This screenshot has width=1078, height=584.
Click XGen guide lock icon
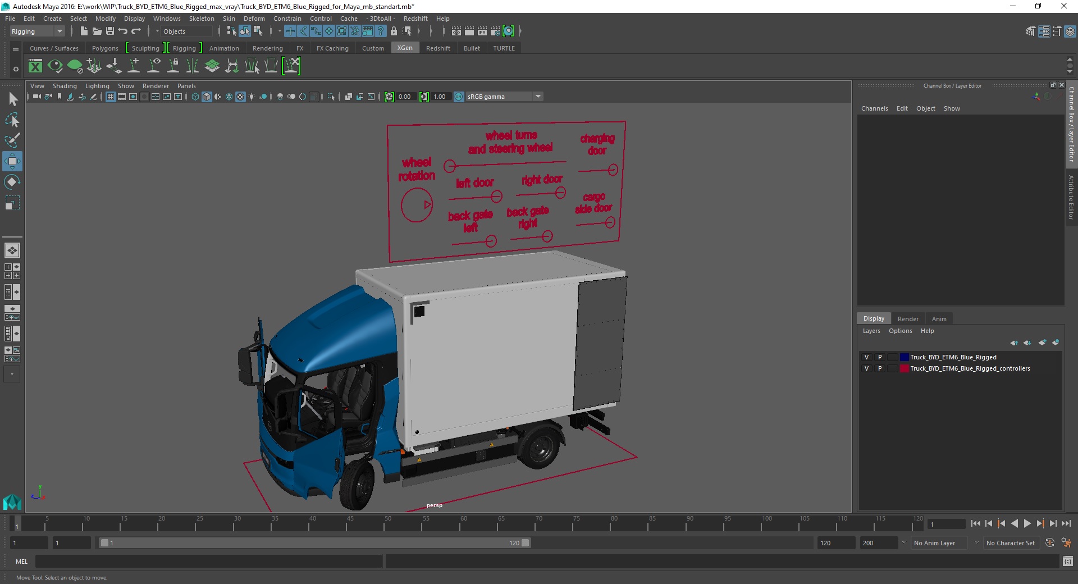click(173, 66)
